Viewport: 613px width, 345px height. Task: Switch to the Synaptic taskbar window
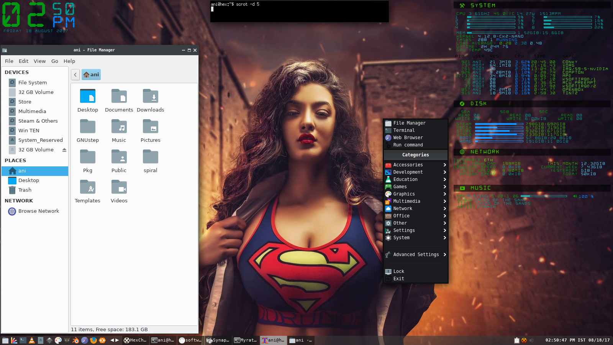(x=218, y=340)
